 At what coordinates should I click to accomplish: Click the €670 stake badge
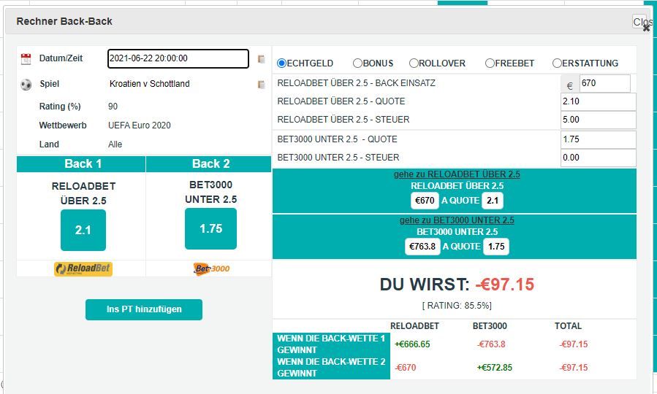point(425,201)
